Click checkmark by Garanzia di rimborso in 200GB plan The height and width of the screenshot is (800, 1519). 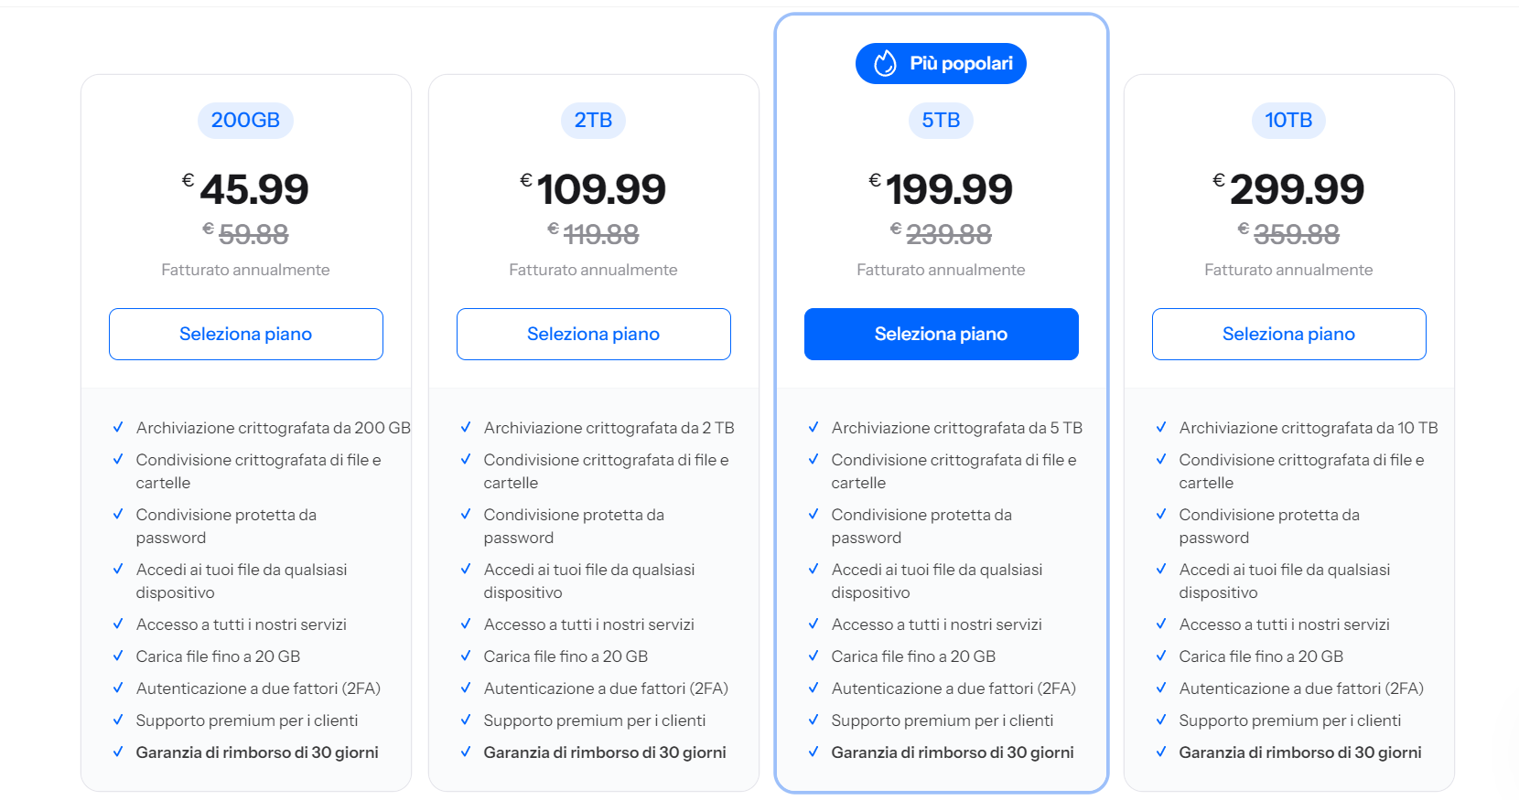pos(118,752)
